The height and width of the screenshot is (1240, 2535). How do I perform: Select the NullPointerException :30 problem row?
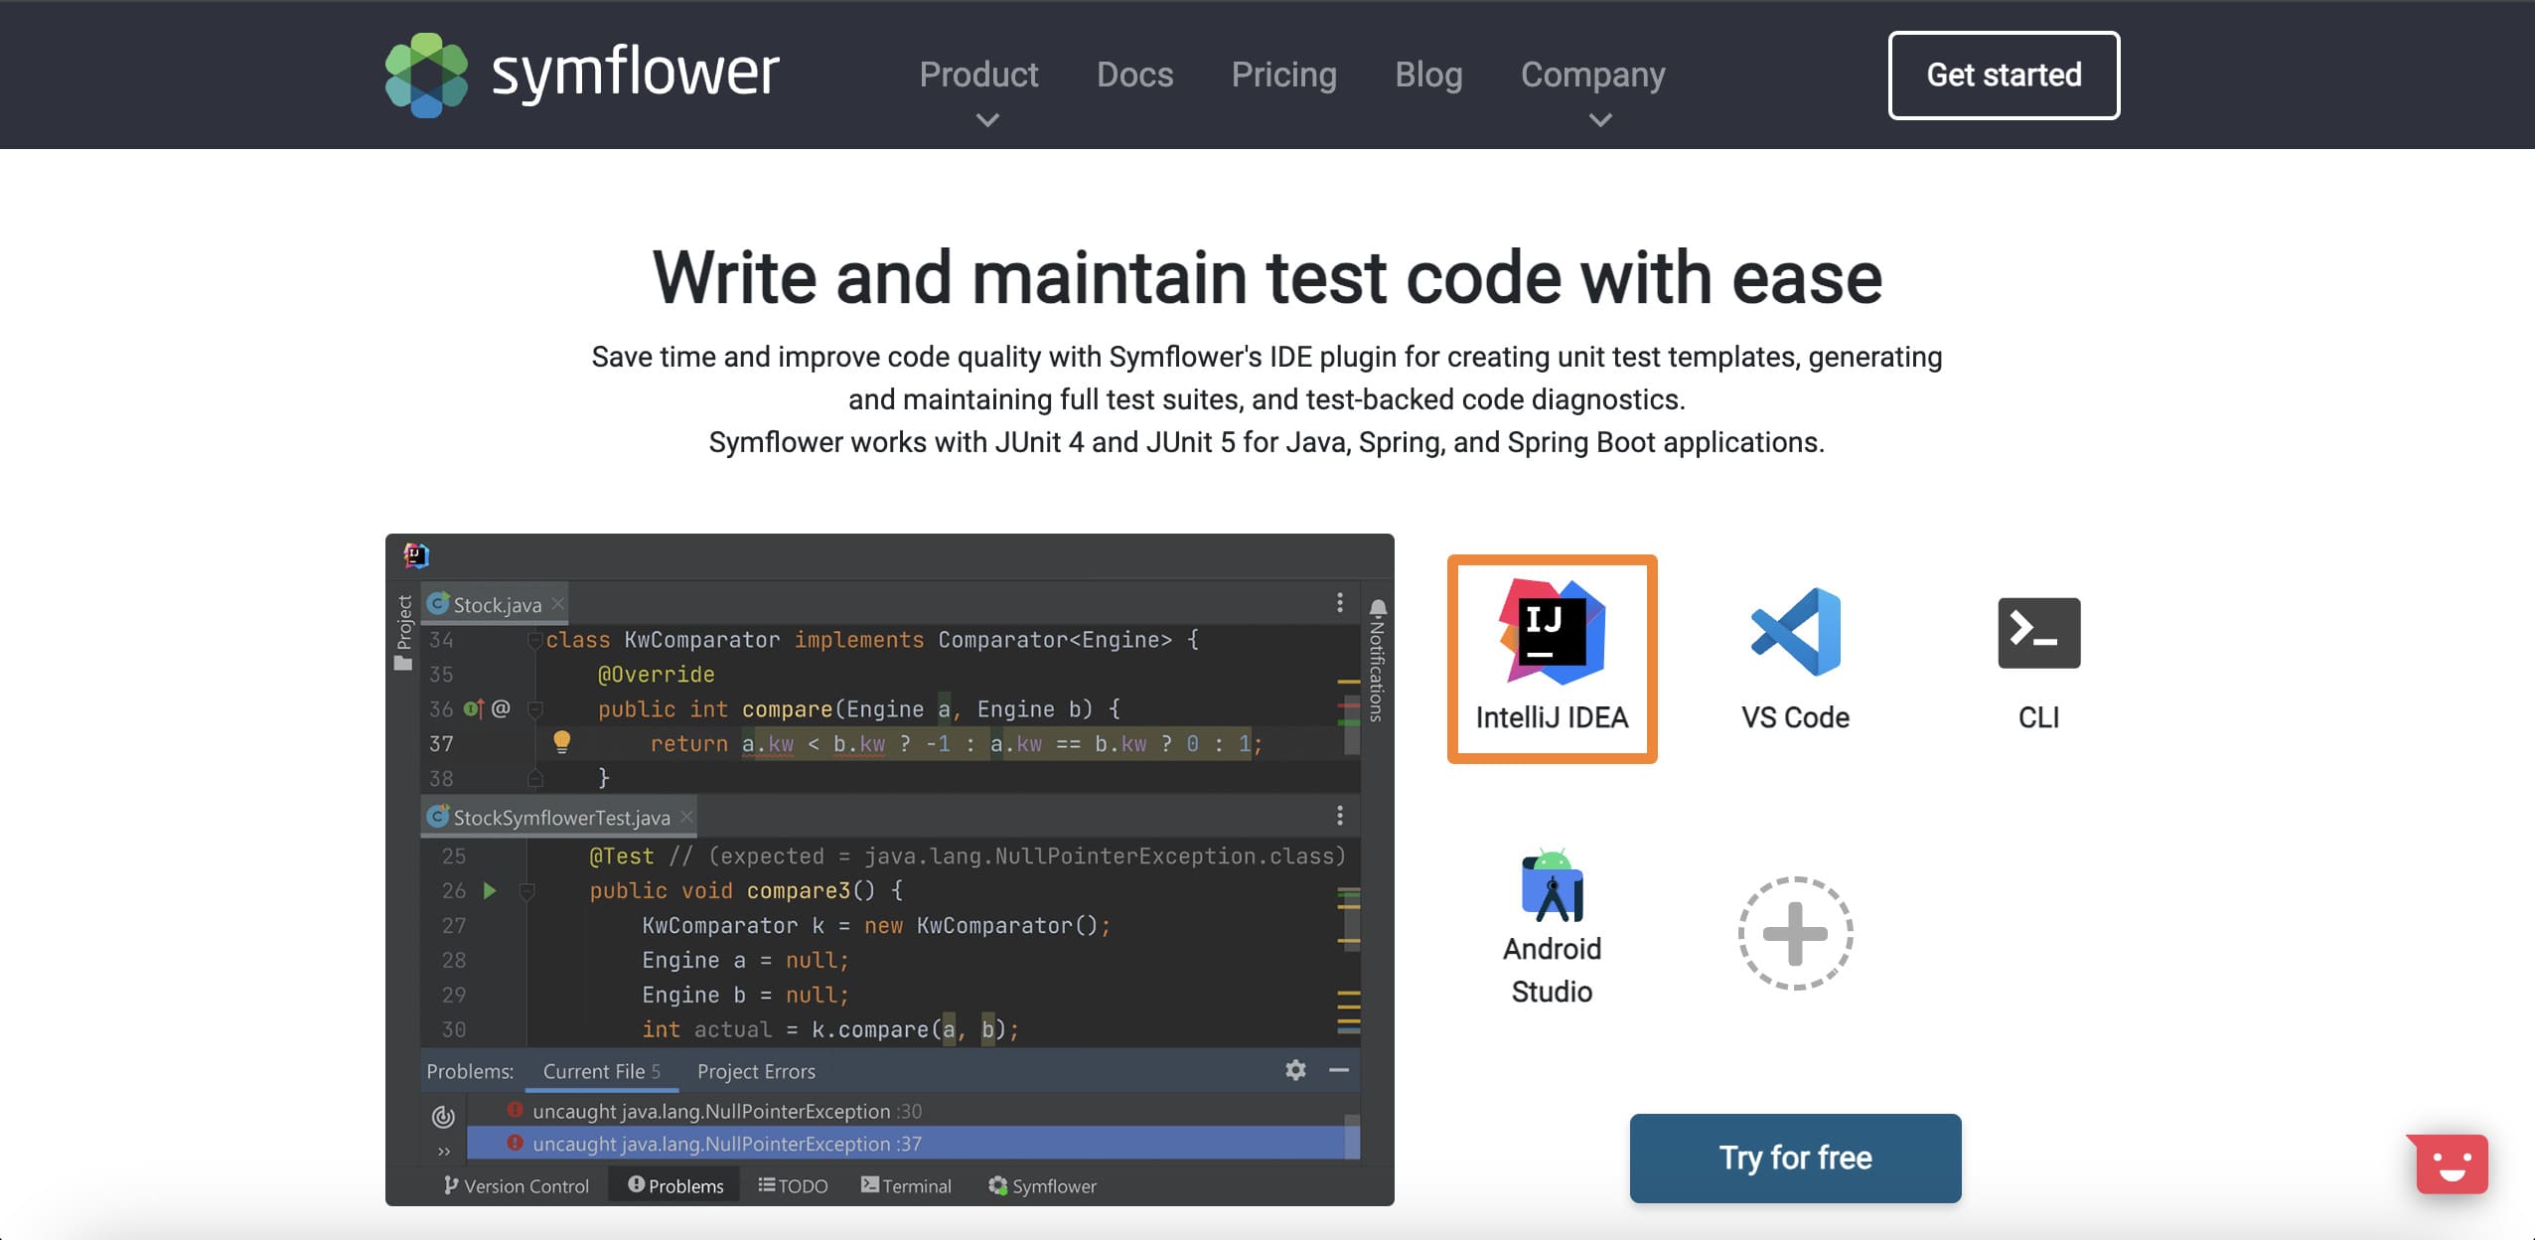click(x=727, y=1111)
